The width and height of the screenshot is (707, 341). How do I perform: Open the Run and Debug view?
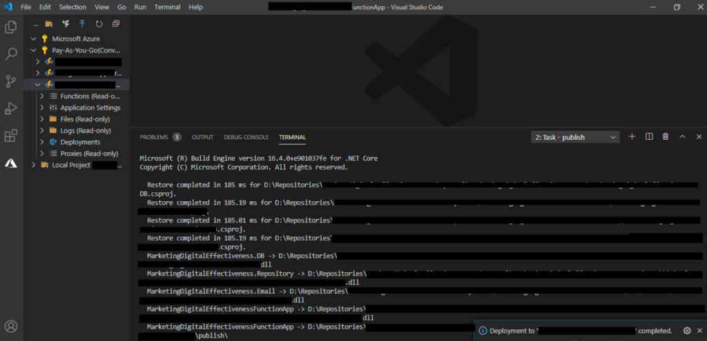11,108
